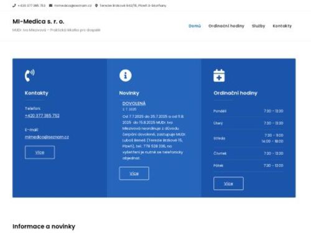
Task: Click the Více button under Ordinační hodiny
Action: click(228, 183)
